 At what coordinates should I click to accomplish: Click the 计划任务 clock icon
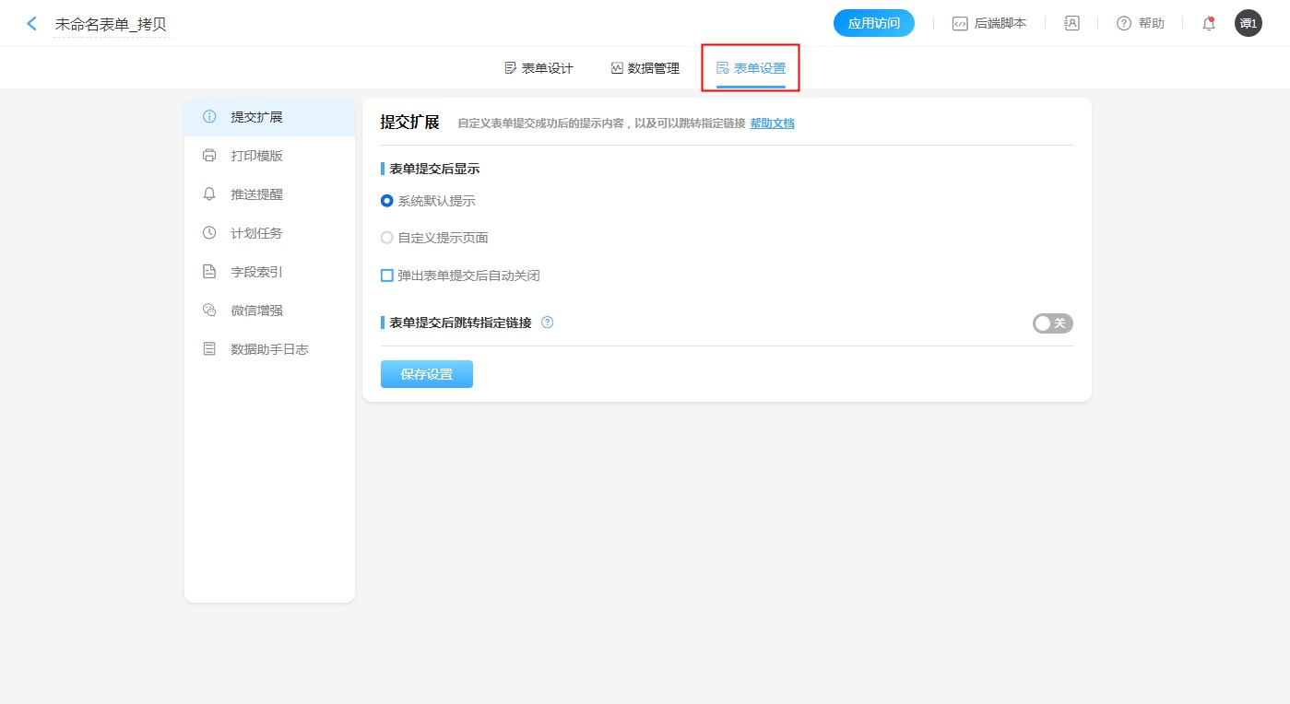coord(209,233)
